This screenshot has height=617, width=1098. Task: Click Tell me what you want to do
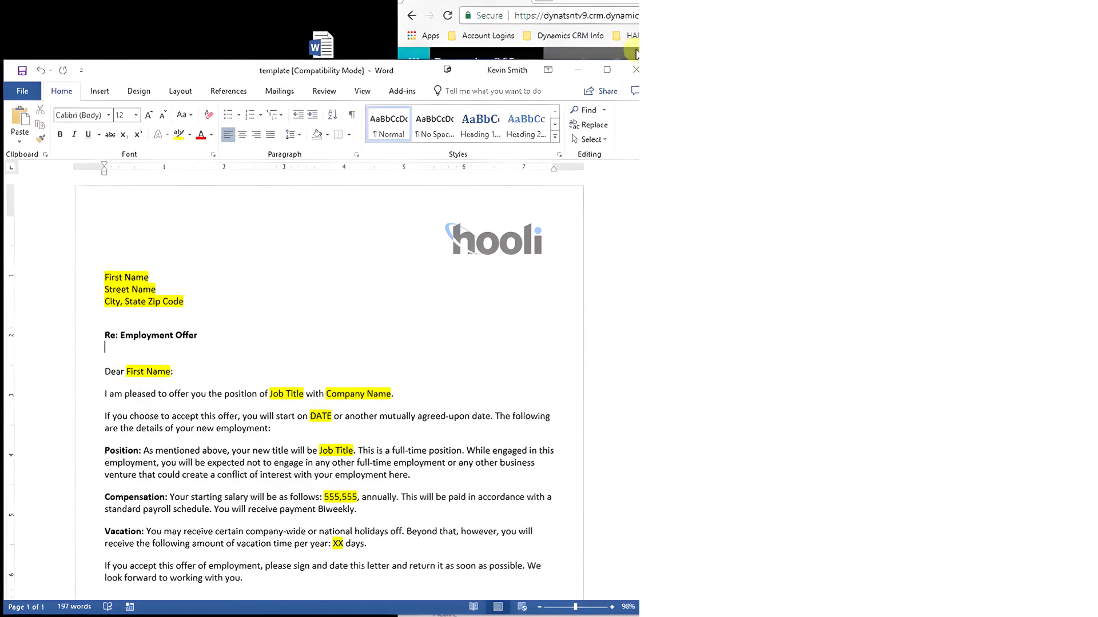pos(488,91)
